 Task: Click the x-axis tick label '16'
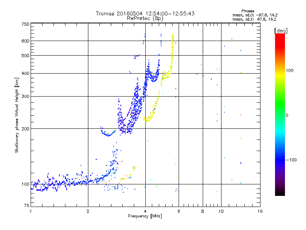pos(260,211)
